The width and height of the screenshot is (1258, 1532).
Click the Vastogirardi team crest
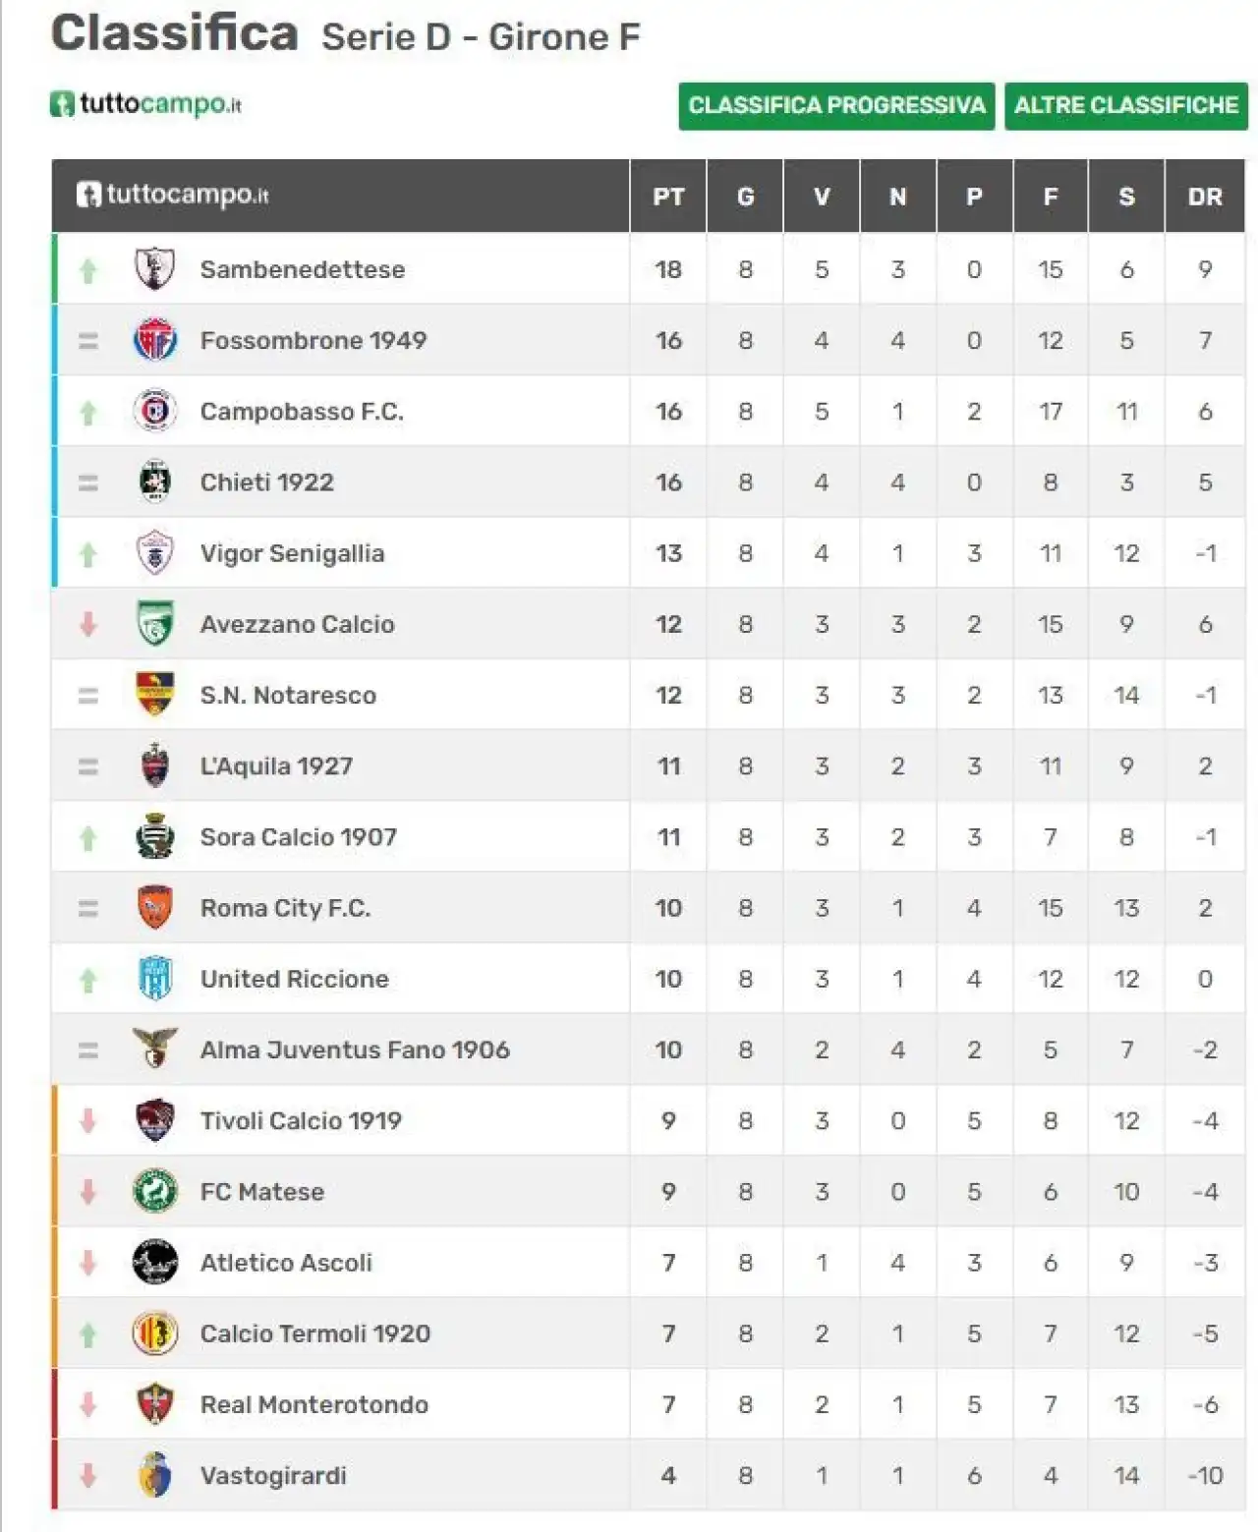(154, 1474)
